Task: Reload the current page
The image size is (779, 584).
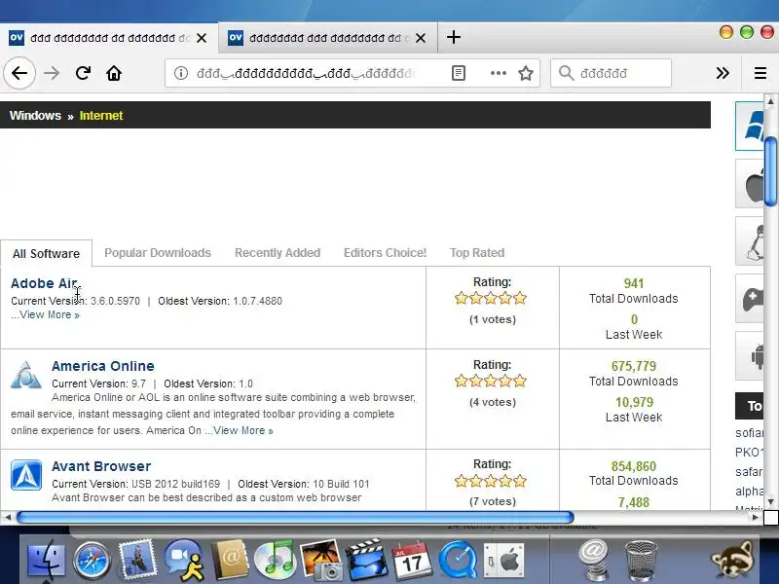Action: tap(83, 74)
